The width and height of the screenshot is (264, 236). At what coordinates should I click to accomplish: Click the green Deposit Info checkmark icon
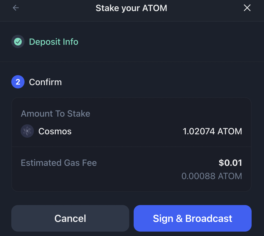18,41
